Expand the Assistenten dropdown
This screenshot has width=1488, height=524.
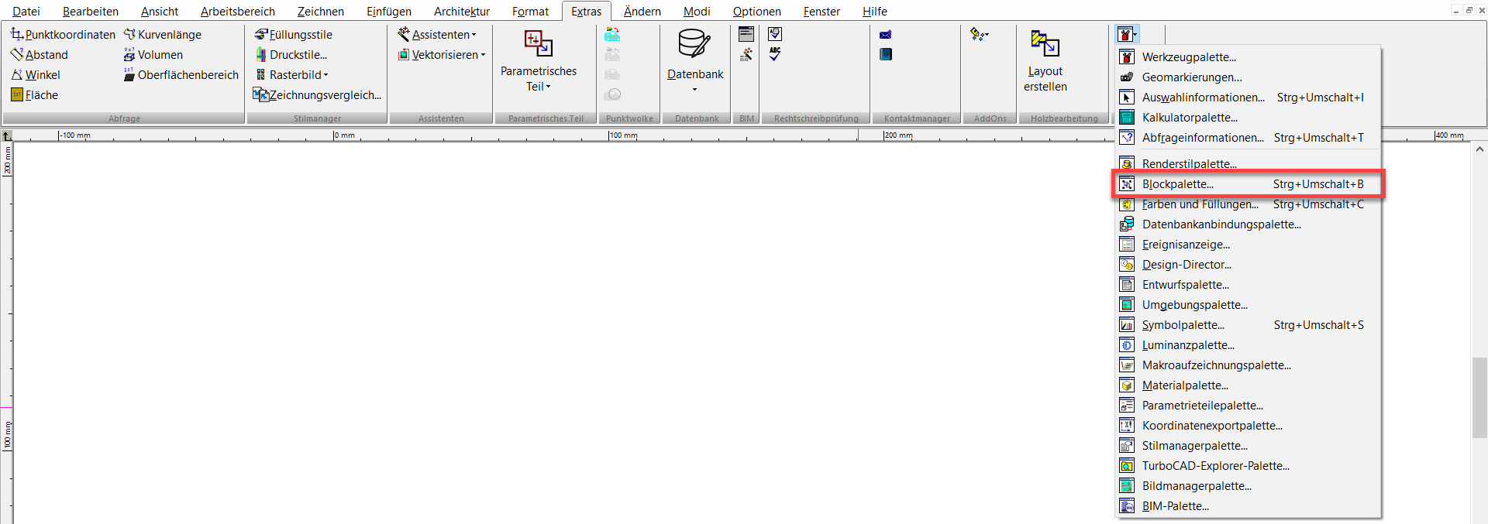tap(438, 35)
